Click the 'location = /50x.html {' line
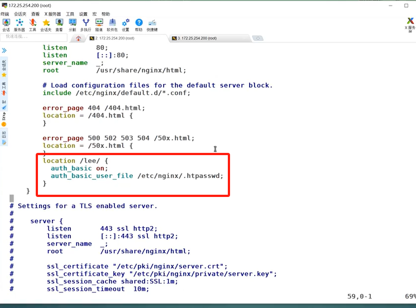The image size is (416, 308). (88, 146)
